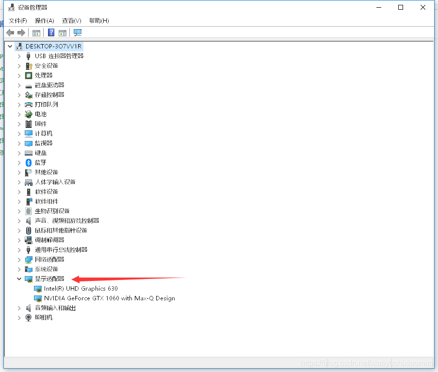Select the 显示适配器 label
Image resolution: width=438 pixels, height=372 pixels.
(49, 279)
